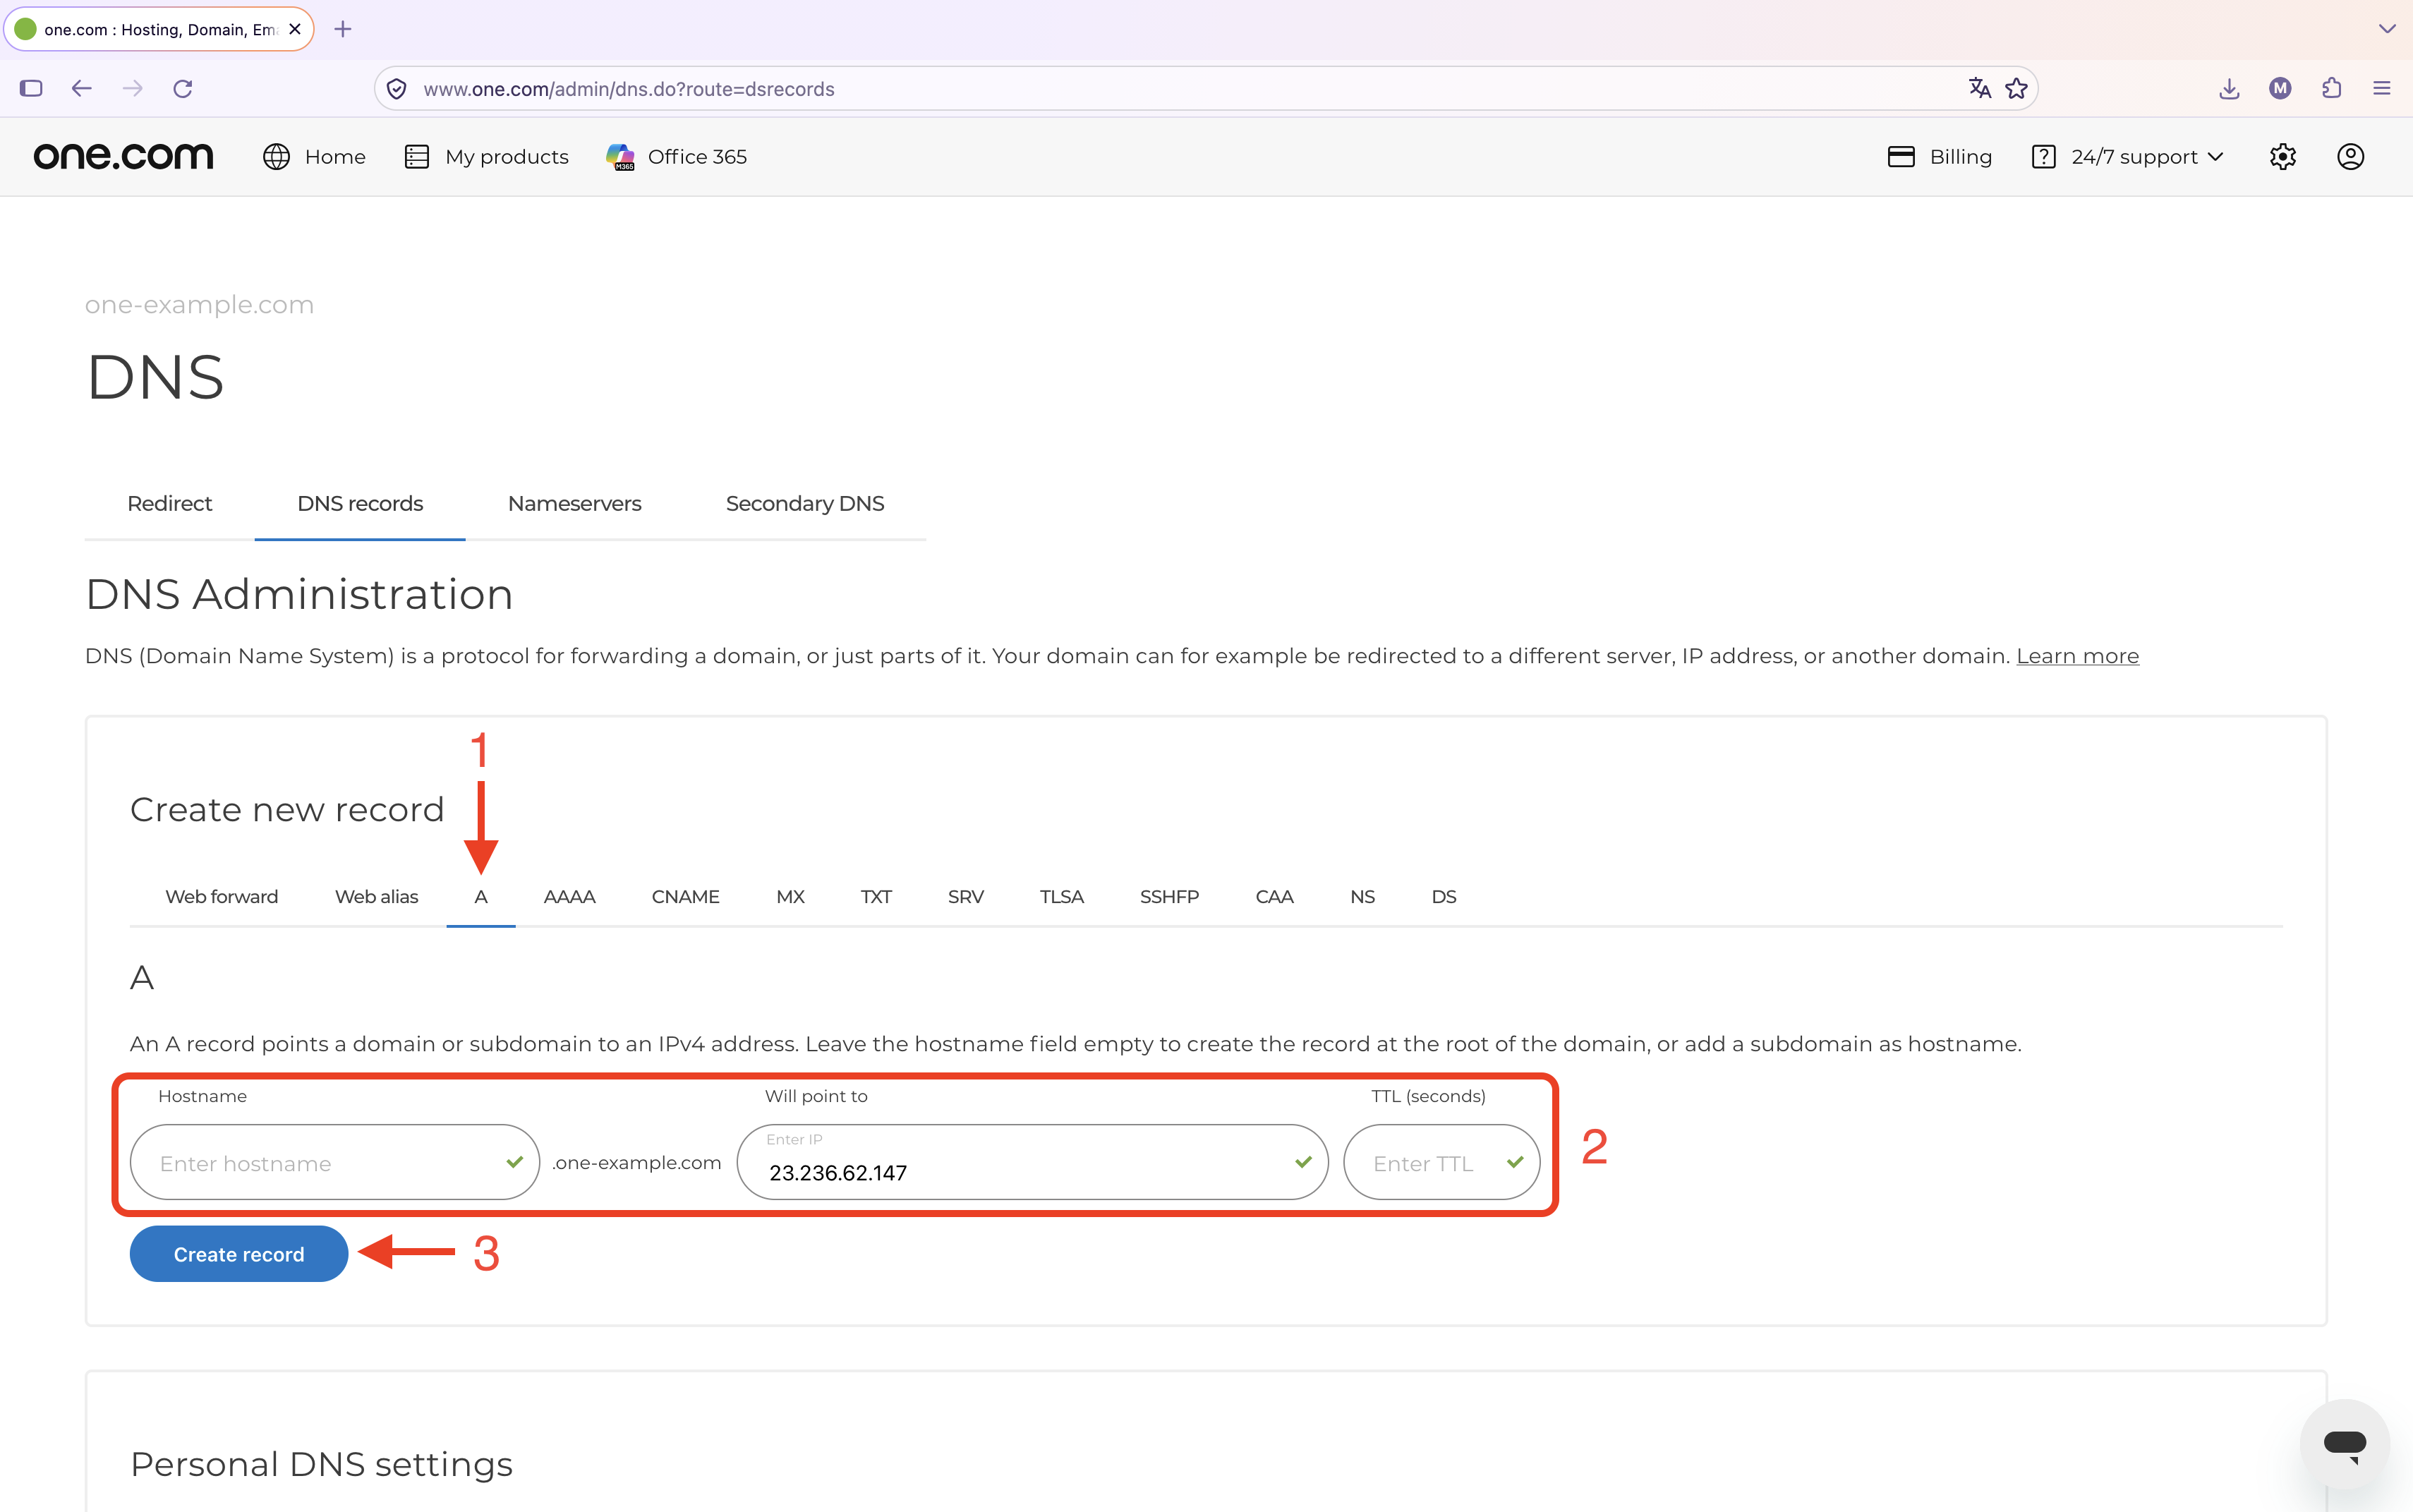
Task: Select the Web alias record type
Action: pos(377,896)
